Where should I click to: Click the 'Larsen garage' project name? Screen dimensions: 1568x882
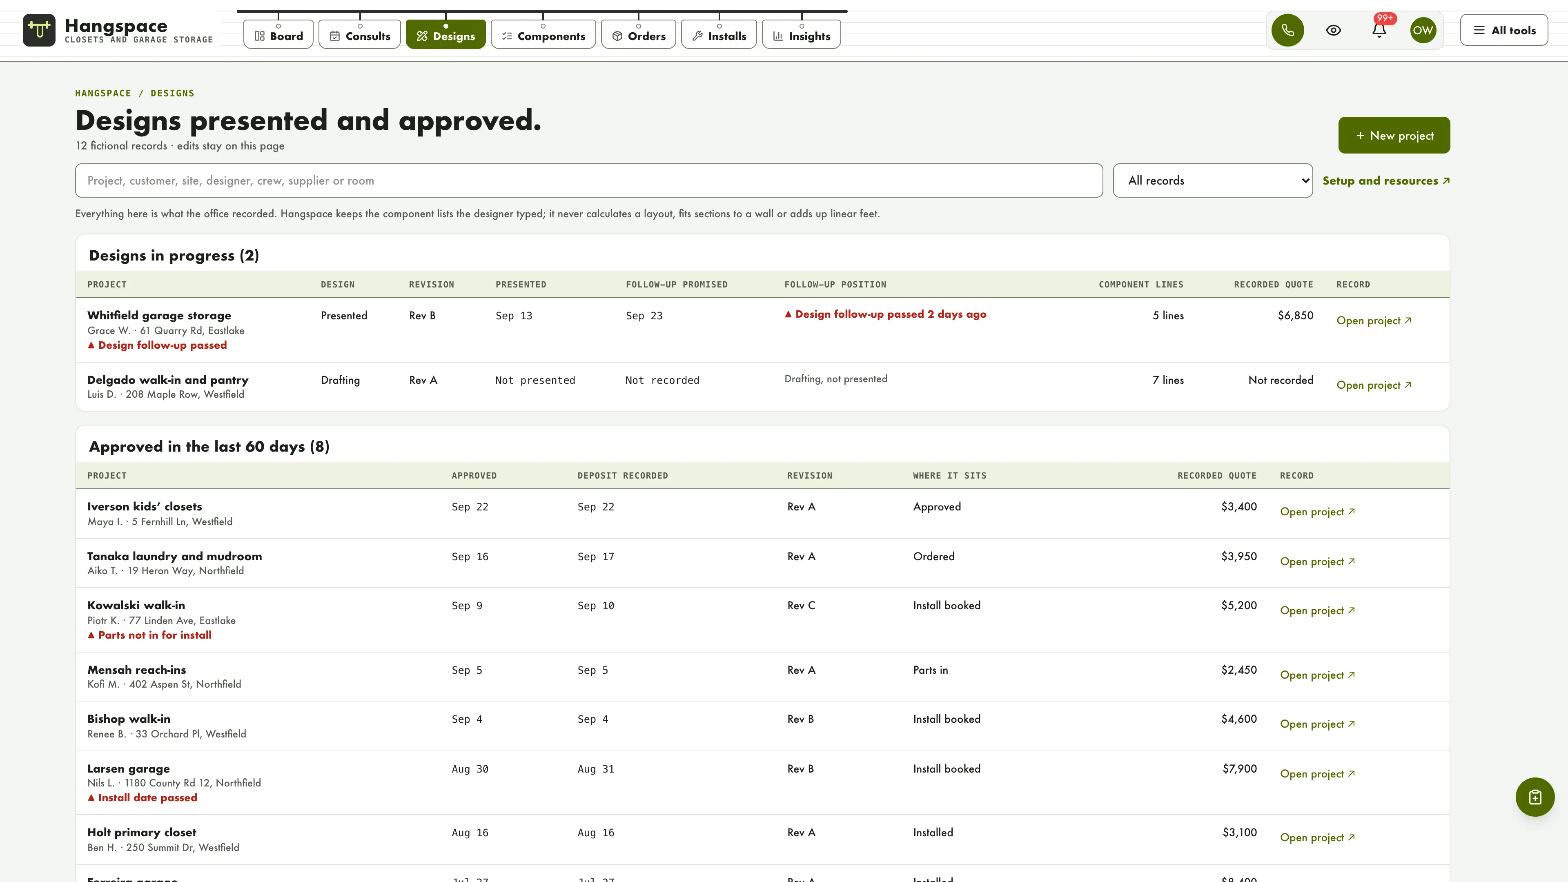click(x=129, y=769)
